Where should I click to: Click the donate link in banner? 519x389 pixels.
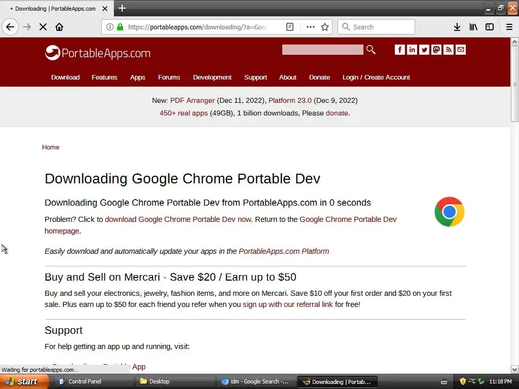tap(337, 113)
